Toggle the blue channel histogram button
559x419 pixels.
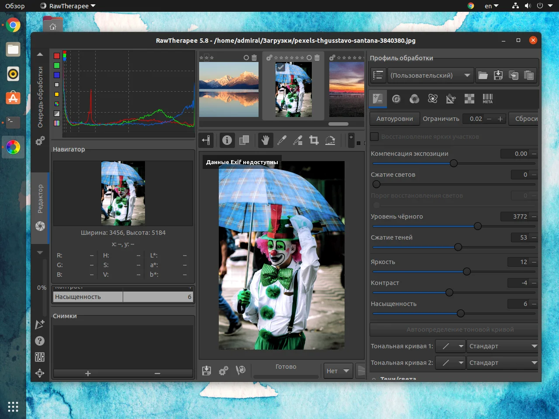point(57,75)
